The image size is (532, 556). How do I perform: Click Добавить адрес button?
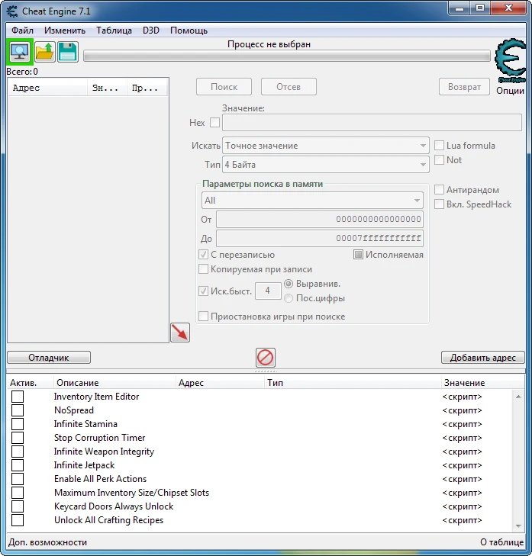(x=482, y=358)
